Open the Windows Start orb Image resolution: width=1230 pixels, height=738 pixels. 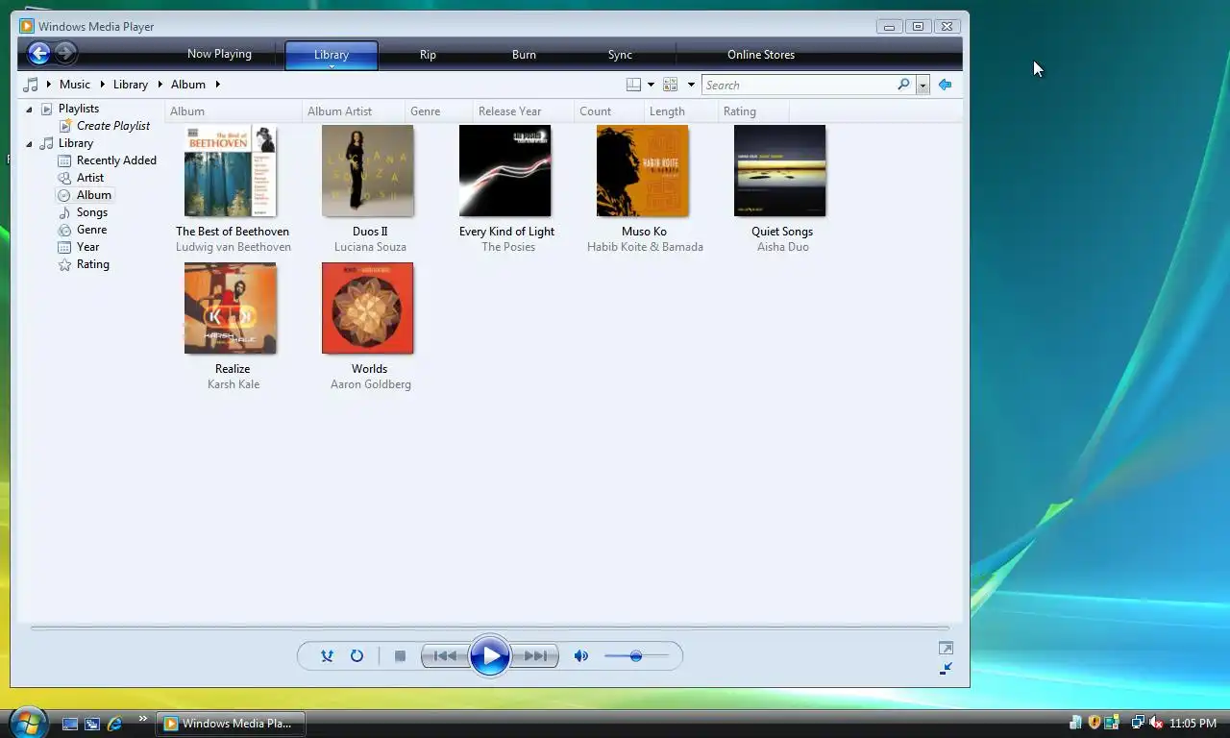pos(27,722)
